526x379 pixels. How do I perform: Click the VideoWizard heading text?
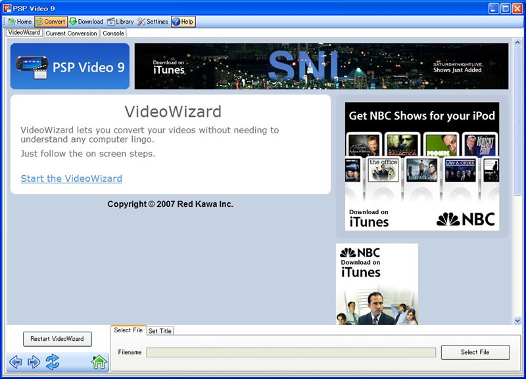(173, 112)
